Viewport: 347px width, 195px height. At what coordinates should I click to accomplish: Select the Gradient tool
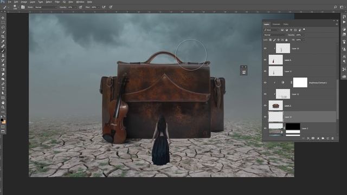3,70
